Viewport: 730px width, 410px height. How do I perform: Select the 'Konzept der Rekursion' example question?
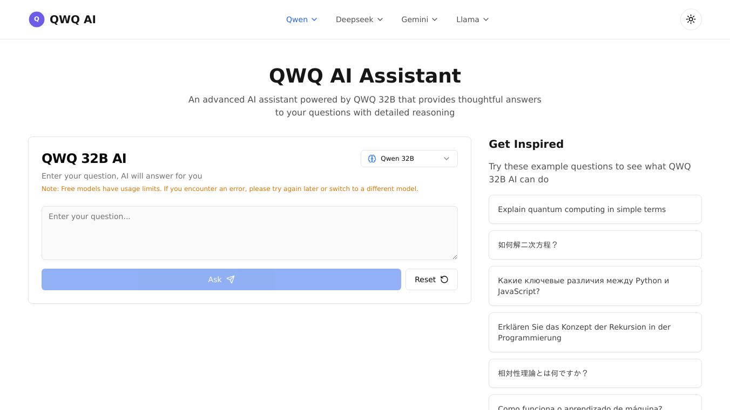coord(595,332)
